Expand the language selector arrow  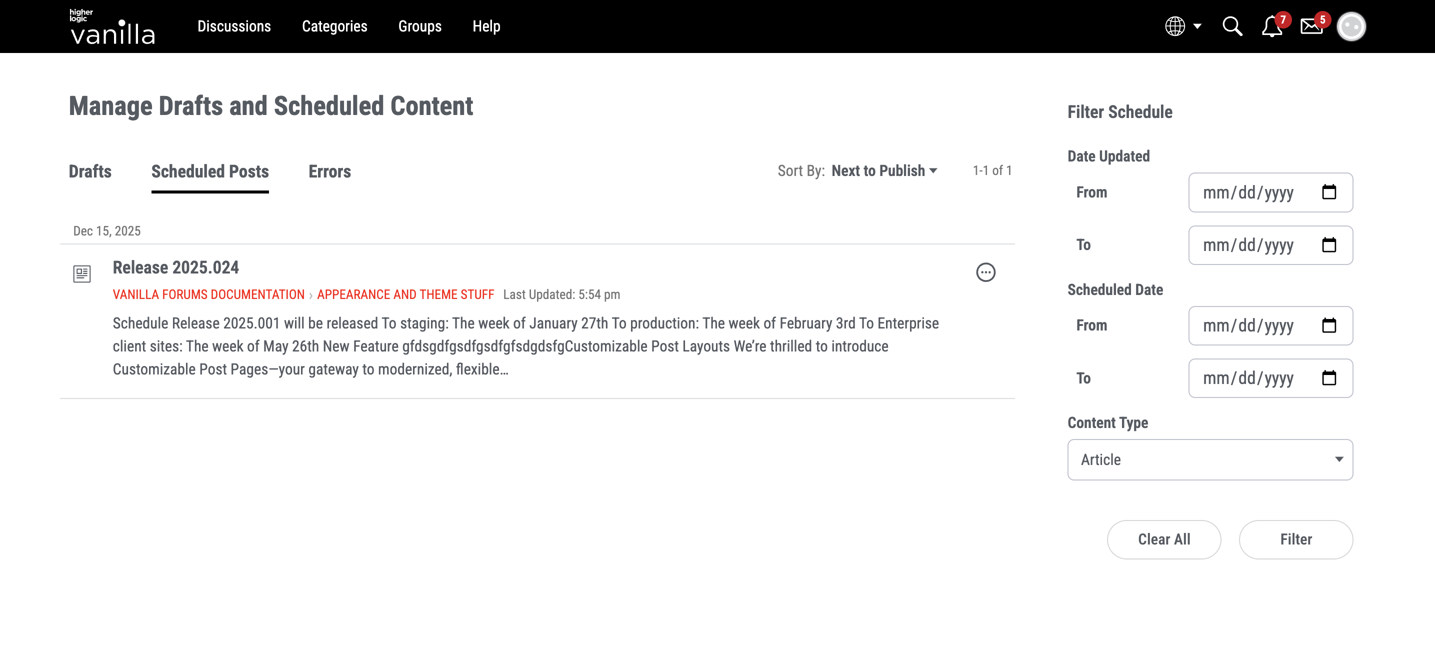tap(1197, 26)
